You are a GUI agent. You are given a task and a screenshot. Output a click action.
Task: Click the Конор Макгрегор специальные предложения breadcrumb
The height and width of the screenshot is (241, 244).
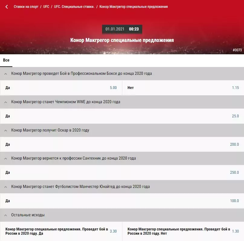pyautogui.click(x=133, y=7)
